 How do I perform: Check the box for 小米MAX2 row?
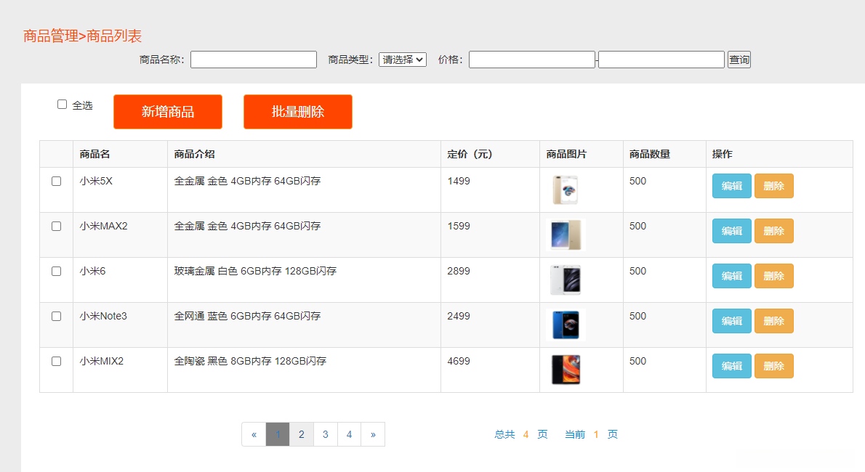pyautogui.click(x=56, y=226)
